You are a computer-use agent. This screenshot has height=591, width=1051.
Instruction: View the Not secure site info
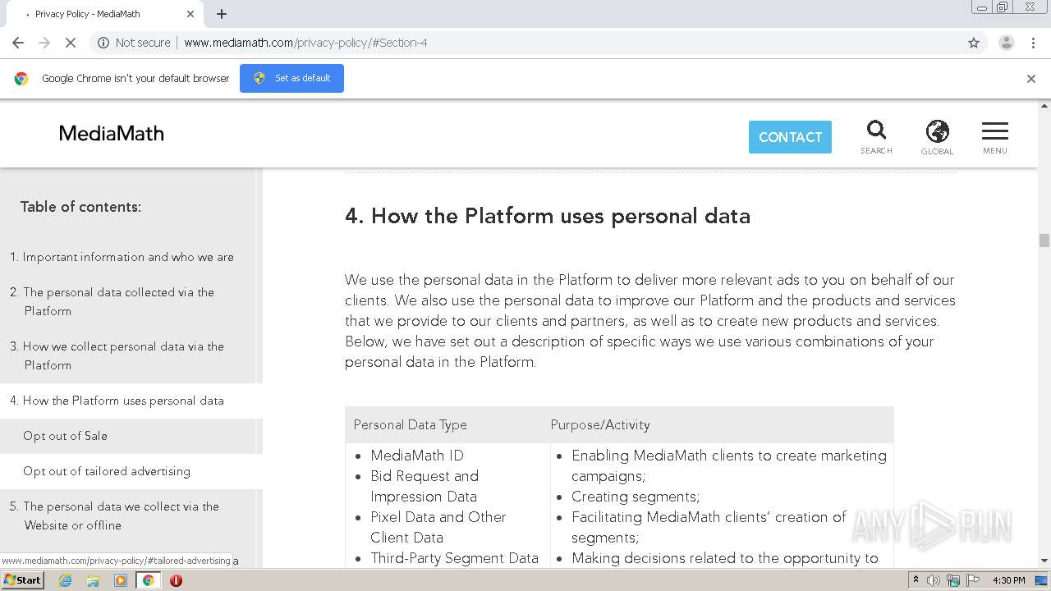(x=134, y=43)
